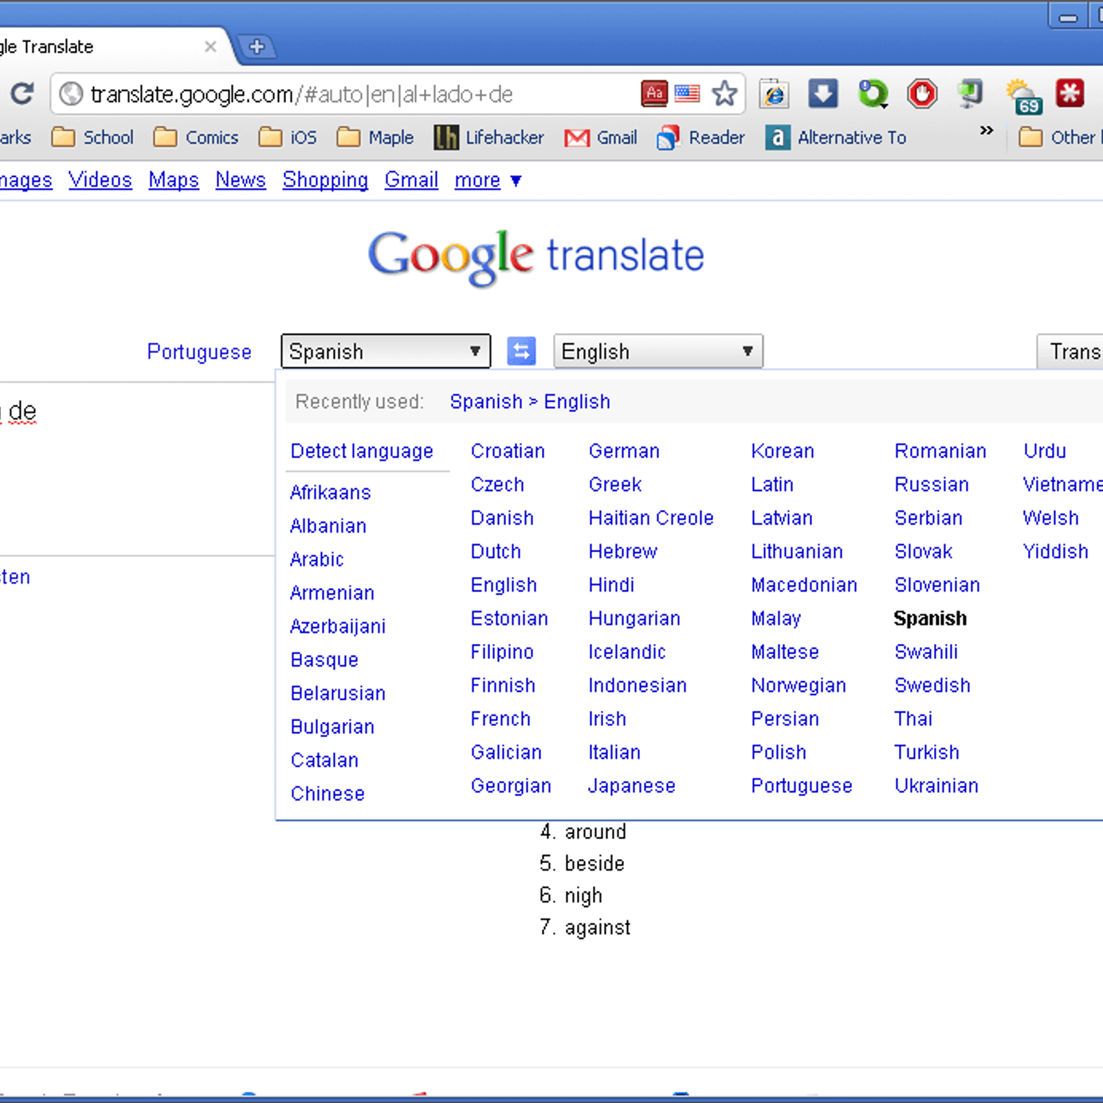Viewport: 1103px width, 1103px height.
Task: Open the Reader bookmark
Action: tap(701, 137)
